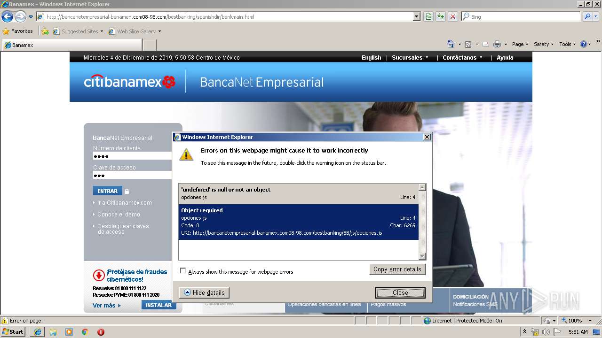The width and height of the screenshot is (602, 338).
Task: Open the Desbloquear claves de acceso link
Action: point(123,229)
